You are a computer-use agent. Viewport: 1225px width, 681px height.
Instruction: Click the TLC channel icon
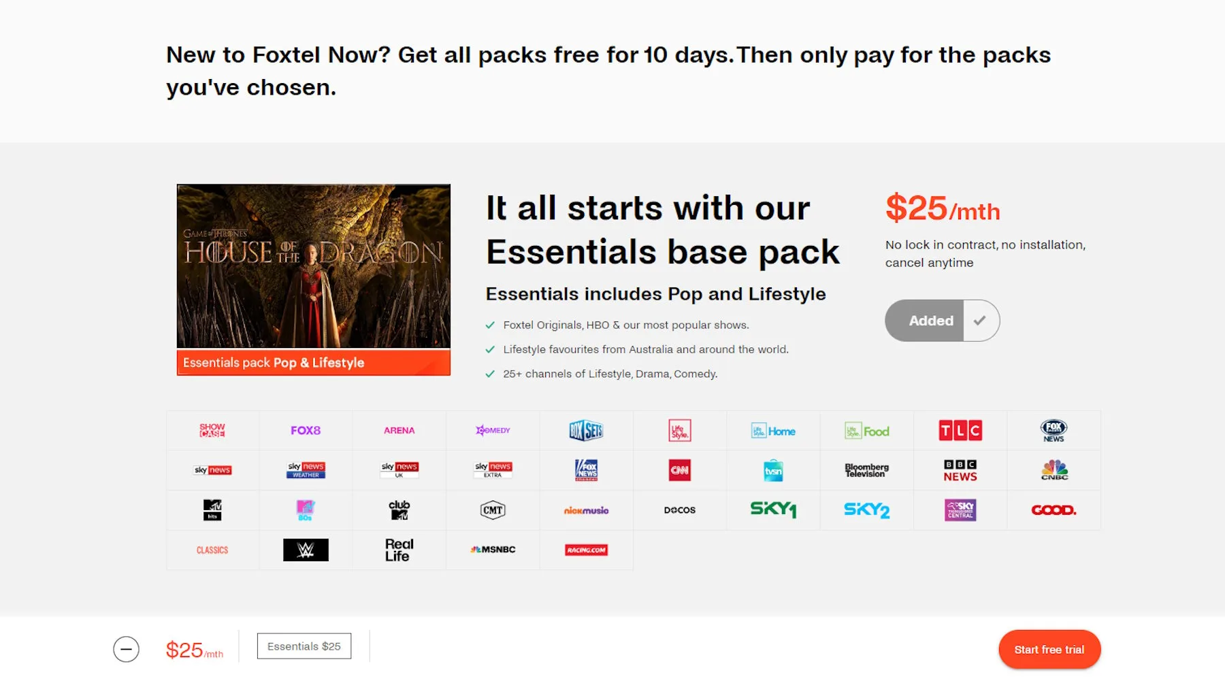(960, 430)
